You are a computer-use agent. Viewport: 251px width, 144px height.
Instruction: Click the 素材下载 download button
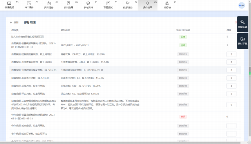pos(242,41)
